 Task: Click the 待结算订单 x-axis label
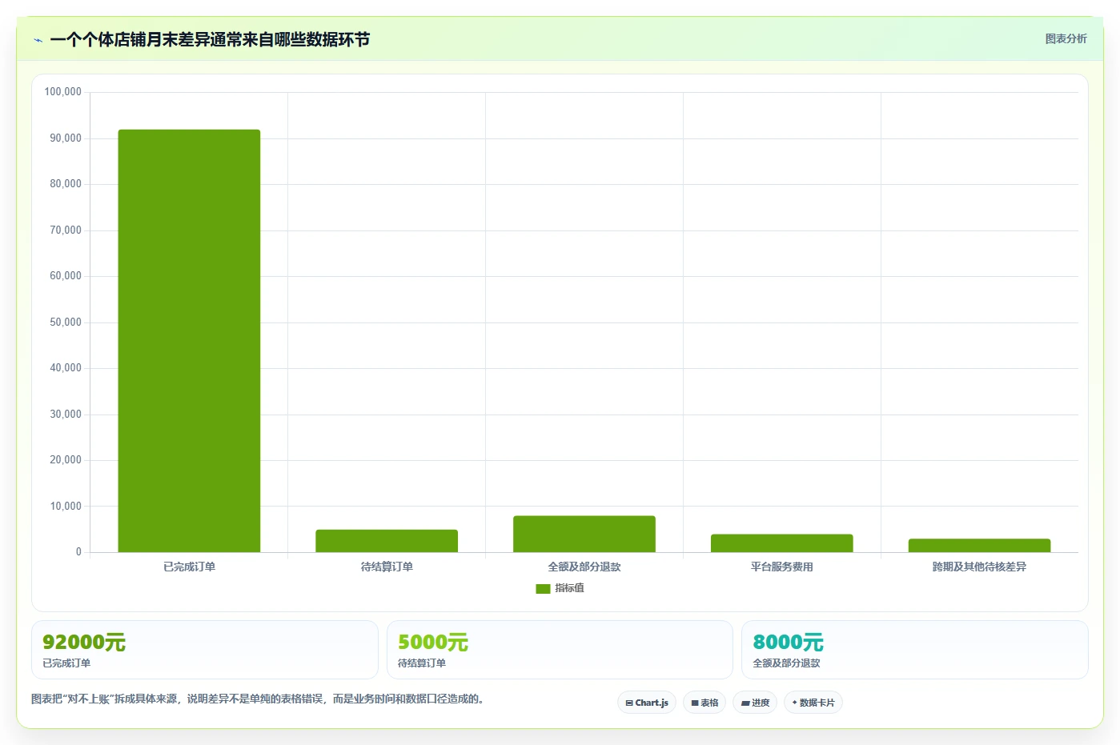387,567
